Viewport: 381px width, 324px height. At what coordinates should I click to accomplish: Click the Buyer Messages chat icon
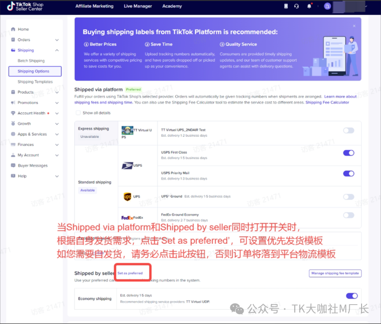coord(14,166)
